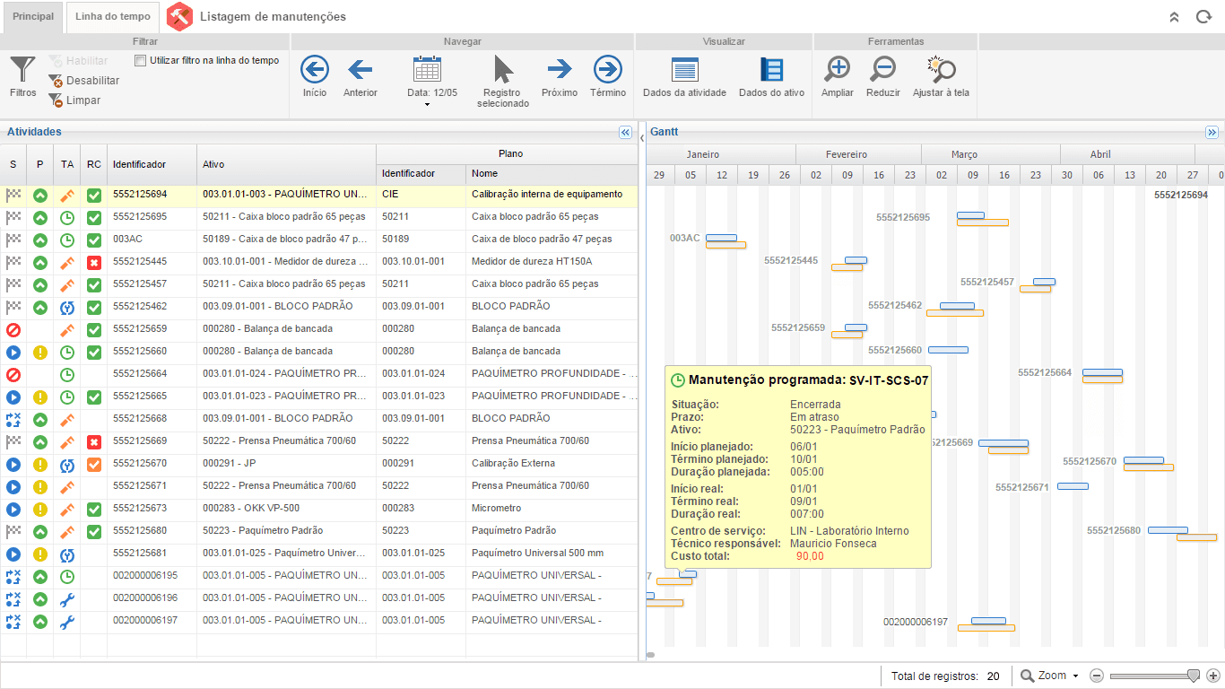The image size is (1225, 689).
Task: Enable Utilizar filtro na linha do tempo
Action: tap(140, 61)
